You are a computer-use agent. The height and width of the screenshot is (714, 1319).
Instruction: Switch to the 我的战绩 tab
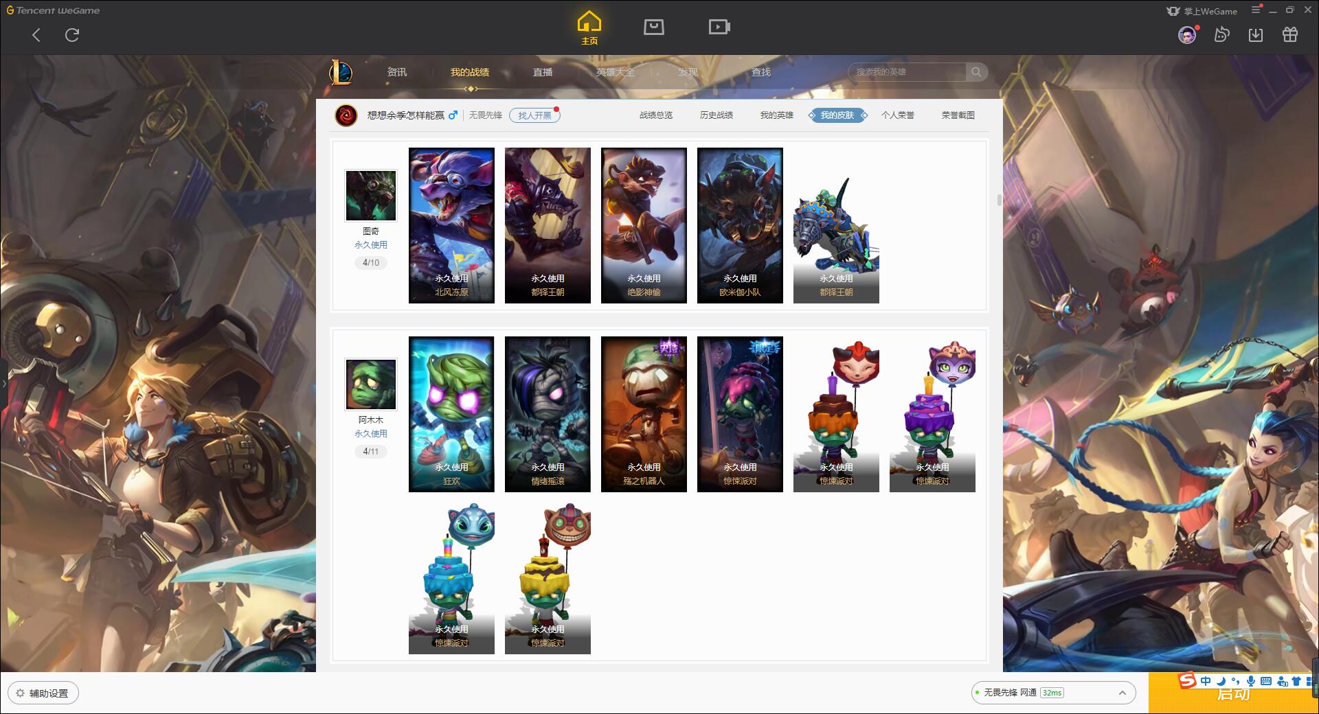pyautogui.click(x=470, y=72)
